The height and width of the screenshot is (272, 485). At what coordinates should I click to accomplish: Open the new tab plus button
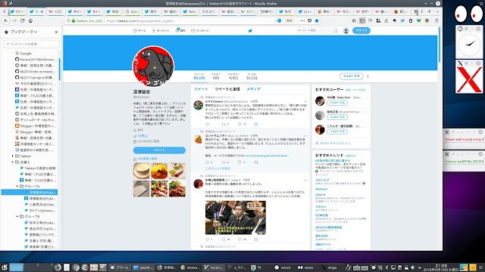pyautogui.click(x=430, y=11)
